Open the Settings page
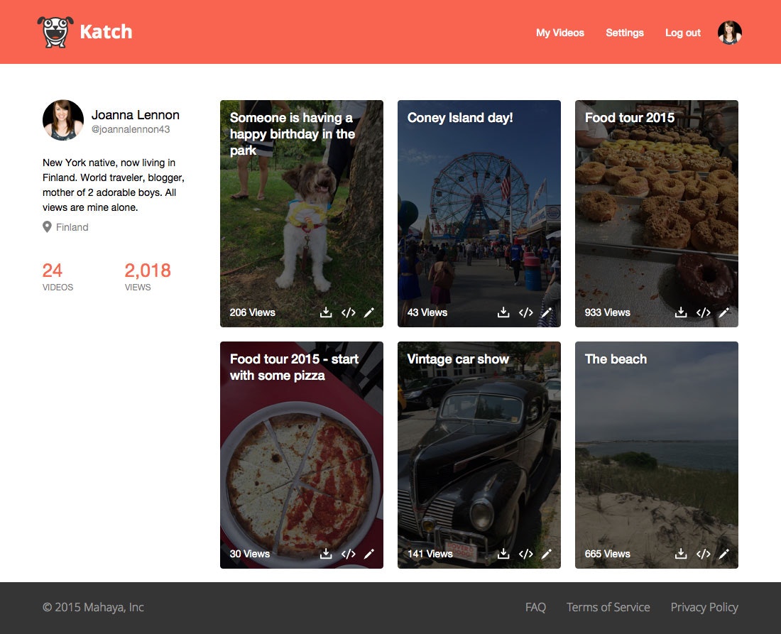Screen dimensions: 781x634 624,33
